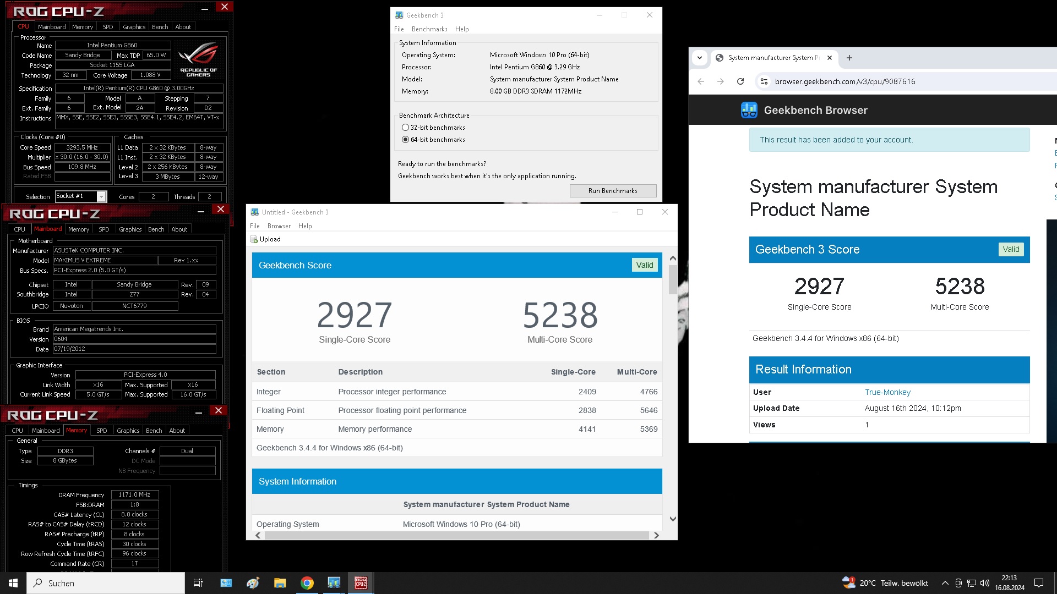
Task: Open Browser menu in Untitled Geekbench window
Action: coord(279,226)
